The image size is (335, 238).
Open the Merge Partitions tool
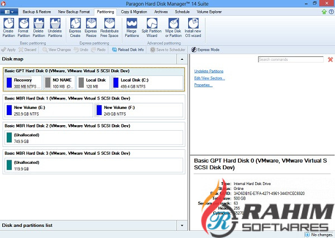(x=132, y=27)
